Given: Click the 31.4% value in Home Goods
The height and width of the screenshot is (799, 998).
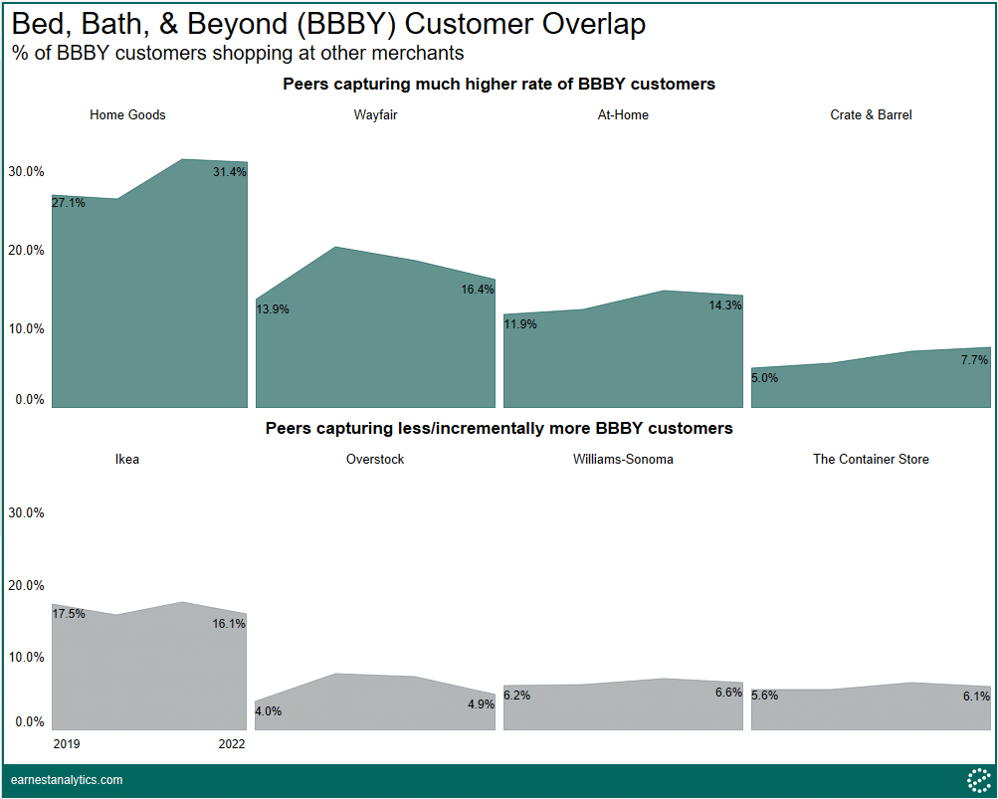Looking at the screenshot, I should click(x=229, y=172).
